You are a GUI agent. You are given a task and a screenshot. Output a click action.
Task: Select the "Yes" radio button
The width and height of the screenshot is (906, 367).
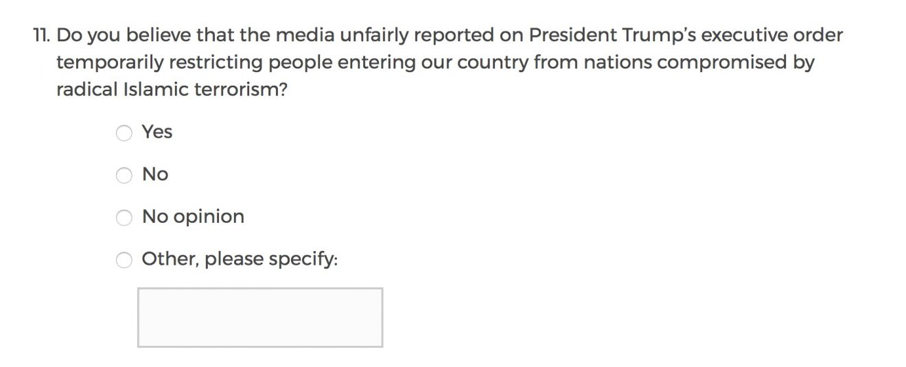click(124, 133)
